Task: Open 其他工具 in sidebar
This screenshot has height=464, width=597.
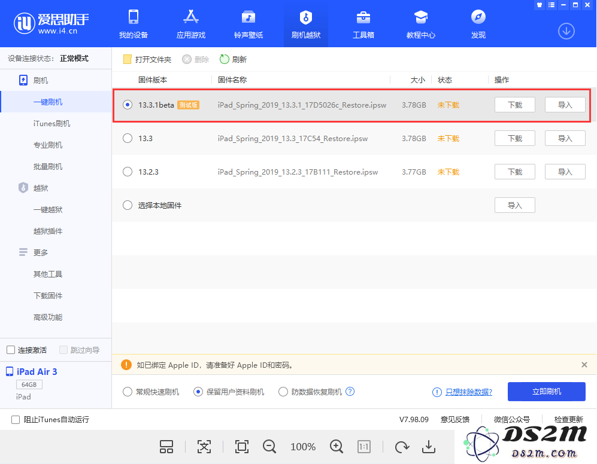Action: point(48,274)
